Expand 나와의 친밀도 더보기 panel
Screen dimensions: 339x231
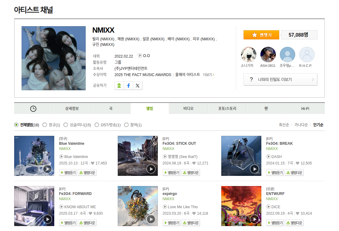click(x=280, y=79)
